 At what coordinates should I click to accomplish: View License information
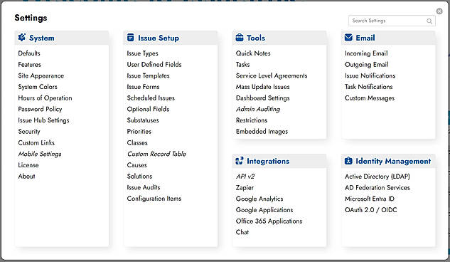28,165
